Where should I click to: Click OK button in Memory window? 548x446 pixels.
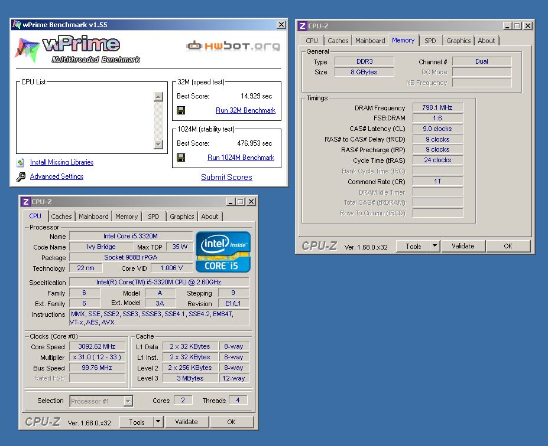[x=508, y=246]
